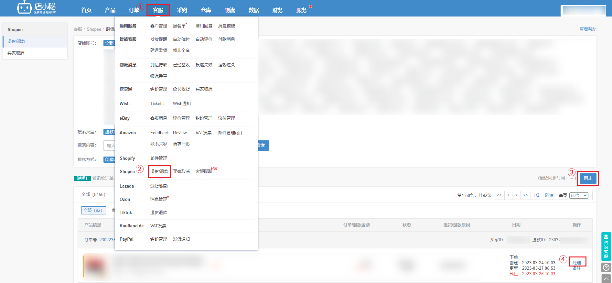The image size is (612, 283).
Task: Open the 仓库 top menu
Action: [206, 10]
